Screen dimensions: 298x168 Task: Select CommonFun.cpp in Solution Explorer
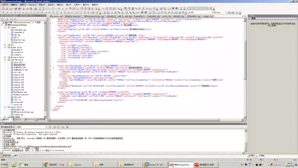pos(20,30)
